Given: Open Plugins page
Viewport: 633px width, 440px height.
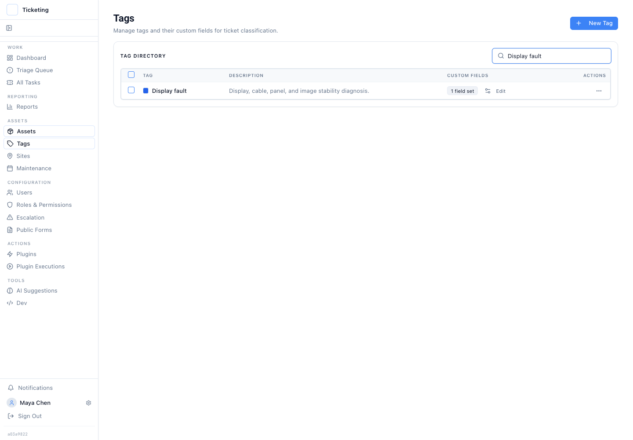Looking at the screenshot, I should (x=49, y=254).
